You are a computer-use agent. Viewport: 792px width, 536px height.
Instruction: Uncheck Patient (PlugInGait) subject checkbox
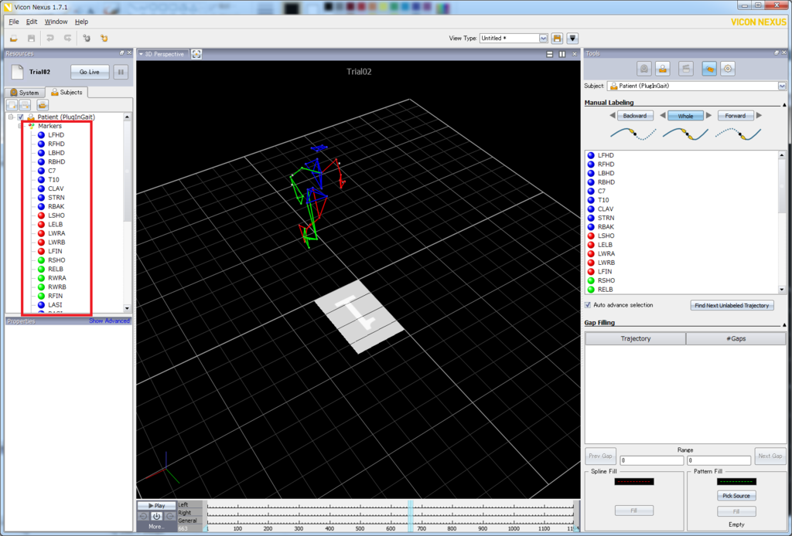click(x=21, y=117)
